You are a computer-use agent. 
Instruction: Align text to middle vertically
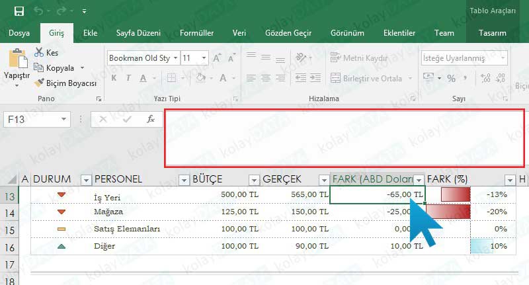click(266, 58)
